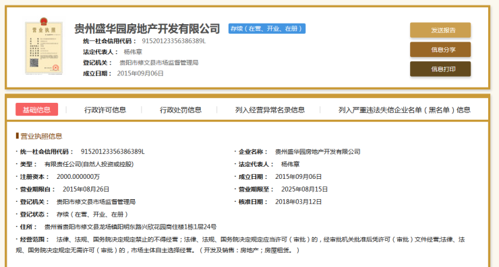Select credit code value in license section
The width and height of the screenshot is (499, 267).
(x=113, y=152)
